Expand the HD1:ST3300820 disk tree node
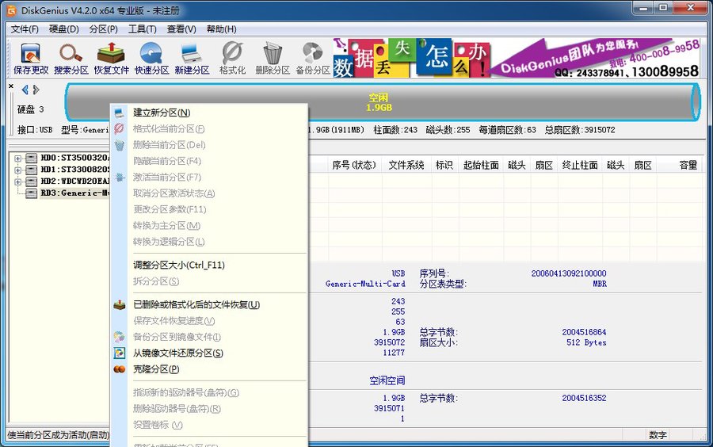Viewport: 713px width, 447px height. click(x=17, y=170)
